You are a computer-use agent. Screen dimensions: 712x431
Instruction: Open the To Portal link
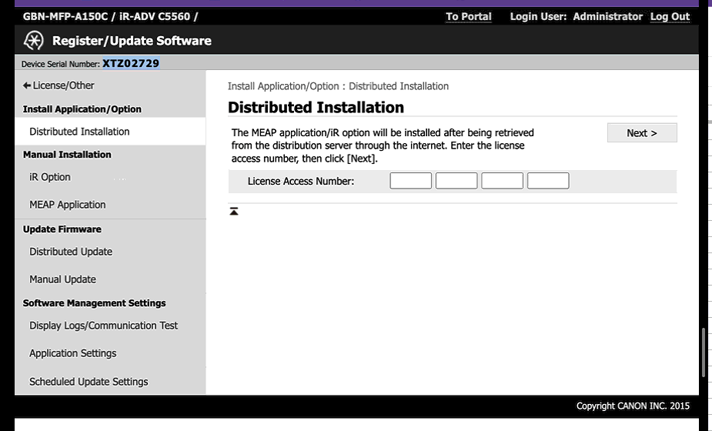[469, 17]
